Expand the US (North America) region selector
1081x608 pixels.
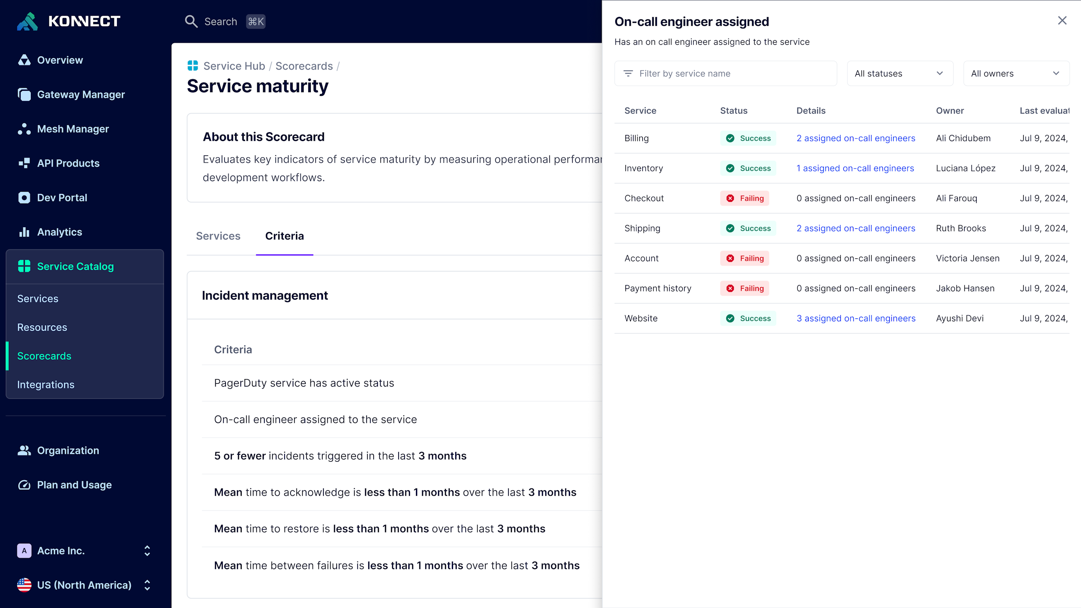(147, 585)
